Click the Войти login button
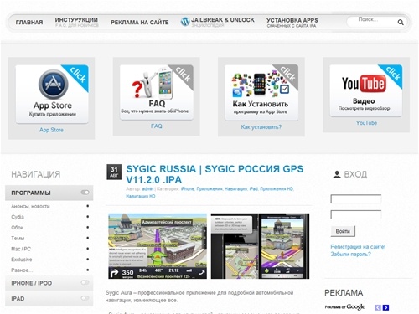Viewport: 419px width, 314px height. (343, 231)
